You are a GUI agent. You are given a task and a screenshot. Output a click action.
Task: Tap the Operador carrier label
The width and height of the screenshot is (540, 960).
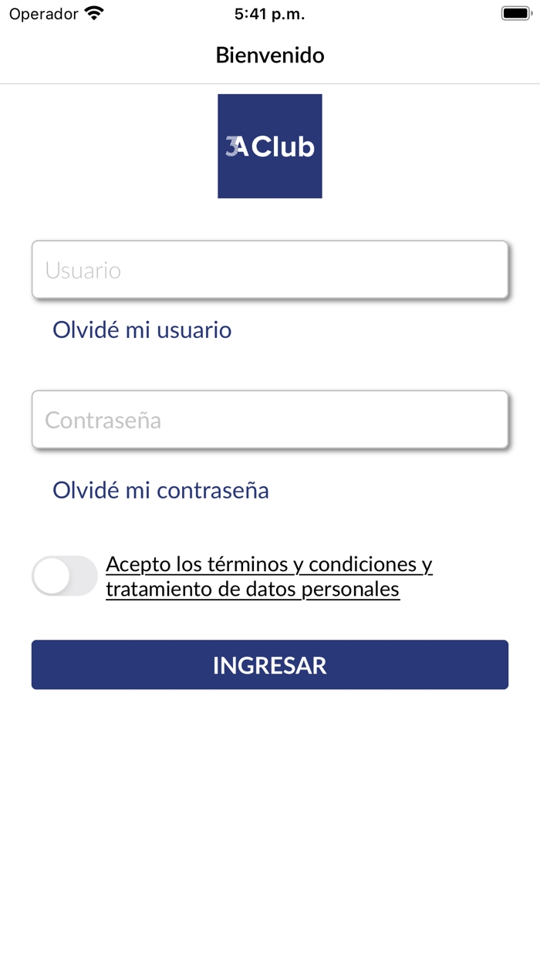(x=43, y=14)
